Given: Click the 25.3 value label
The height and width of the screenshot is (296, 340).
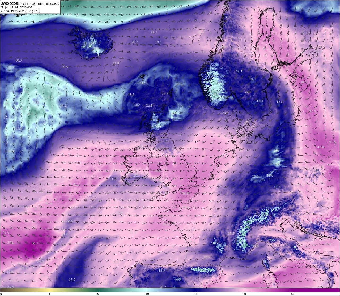Looking at the screenshot, I should pos(231,234).
